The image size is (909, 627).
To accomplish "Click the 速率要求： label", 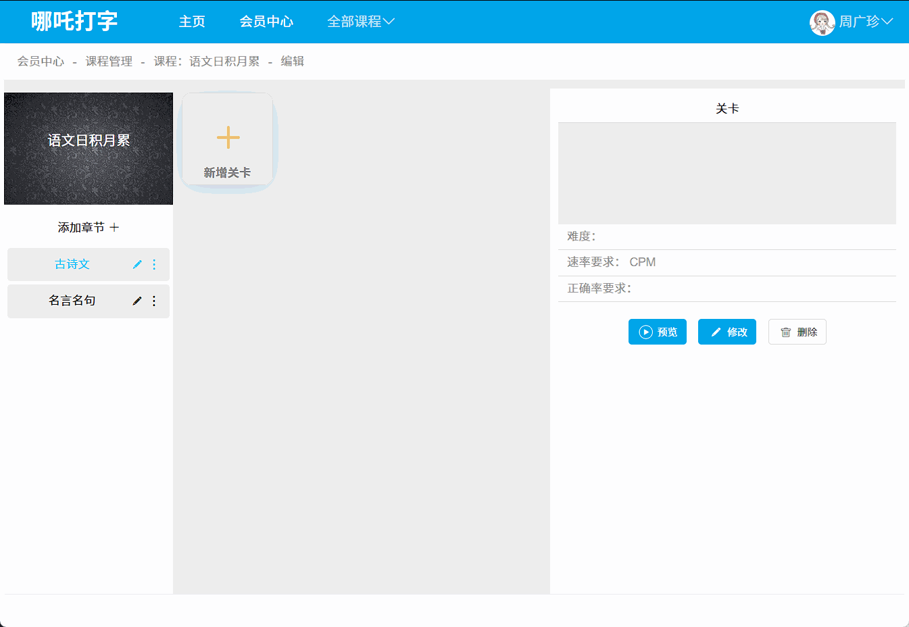I will click(x=593, y=262).
